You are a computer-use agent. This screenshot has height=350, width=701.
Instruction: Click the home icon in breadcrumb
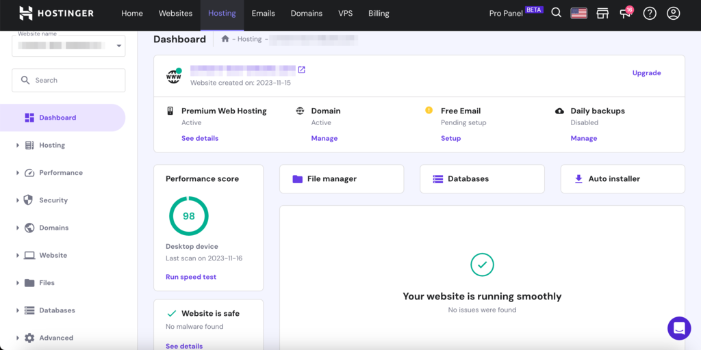(225, 39)
